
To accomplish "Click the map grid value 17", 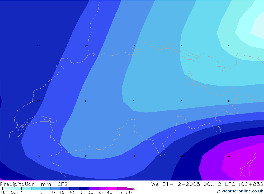I will 86,46.
